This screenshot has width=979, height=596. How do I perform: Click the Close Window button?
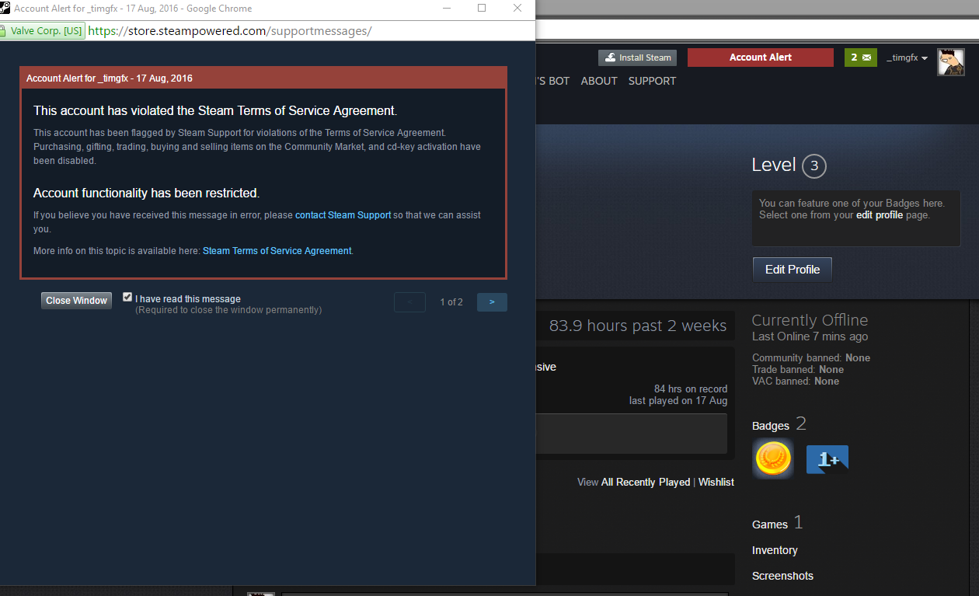tap(76, 301)
